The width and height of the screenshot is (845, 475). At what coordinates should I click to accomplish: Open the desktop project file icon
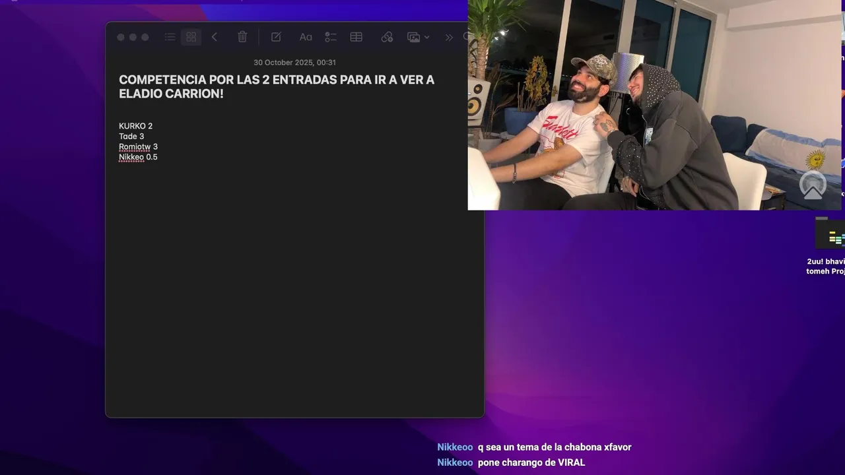(830, 234)
